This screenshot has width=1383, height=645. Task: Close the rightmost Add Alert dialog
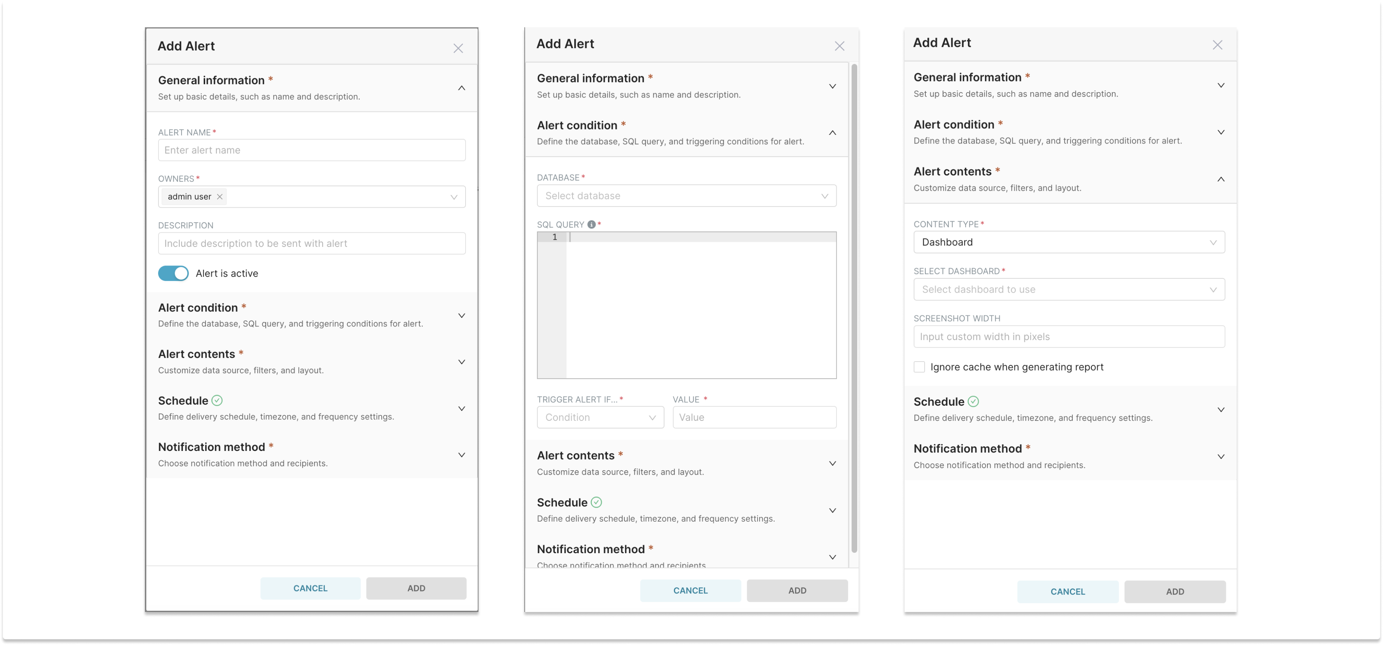tap(1217, 44)
